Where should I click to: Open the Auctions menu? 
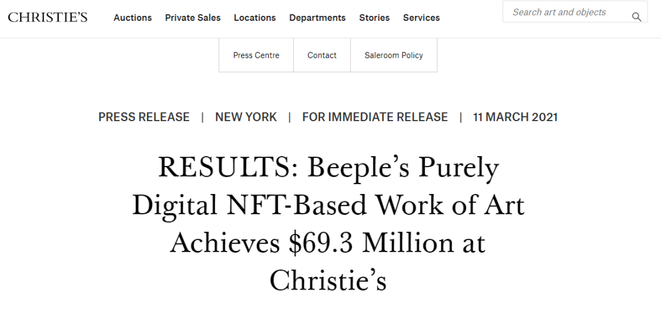[x=133, y=18]
